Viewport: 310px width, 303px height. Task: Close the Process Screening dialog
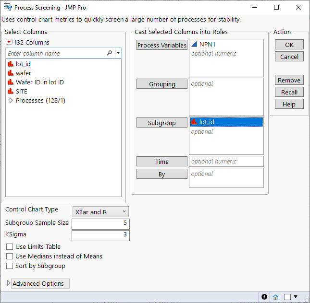click(x=298, y=7)
